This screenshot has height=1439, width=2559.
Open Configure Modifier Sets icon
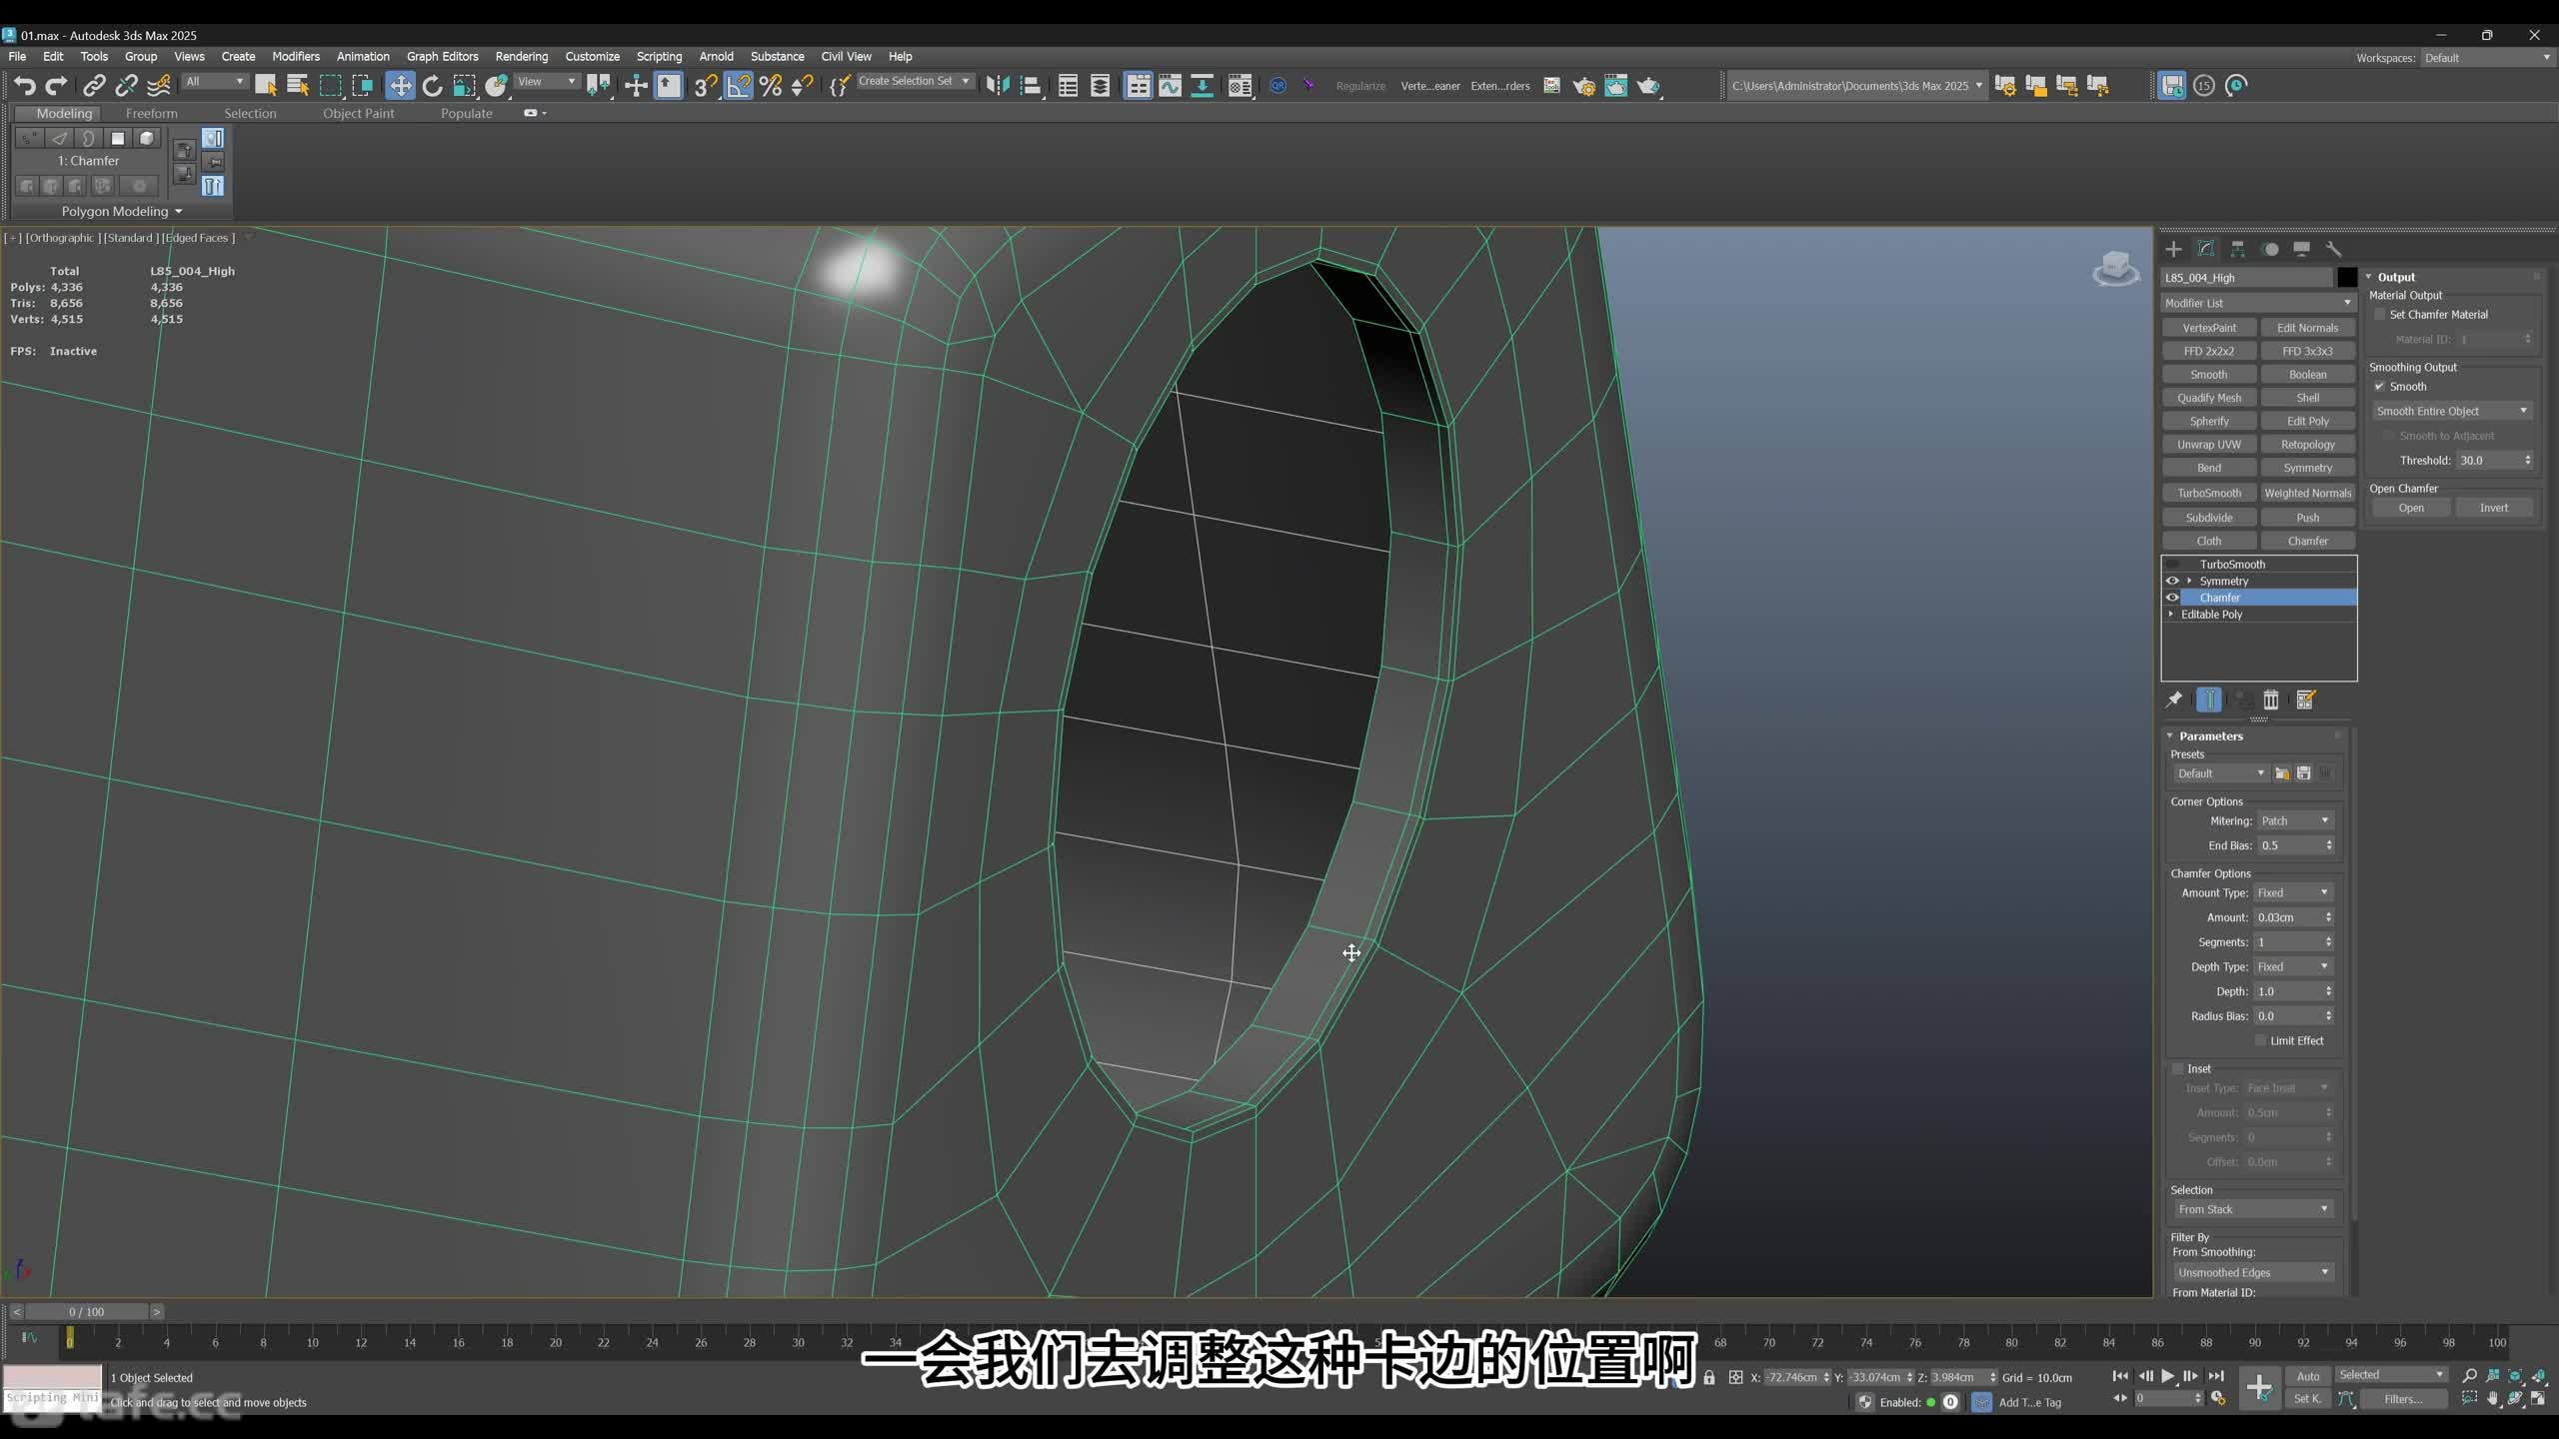coord(2305,700)
